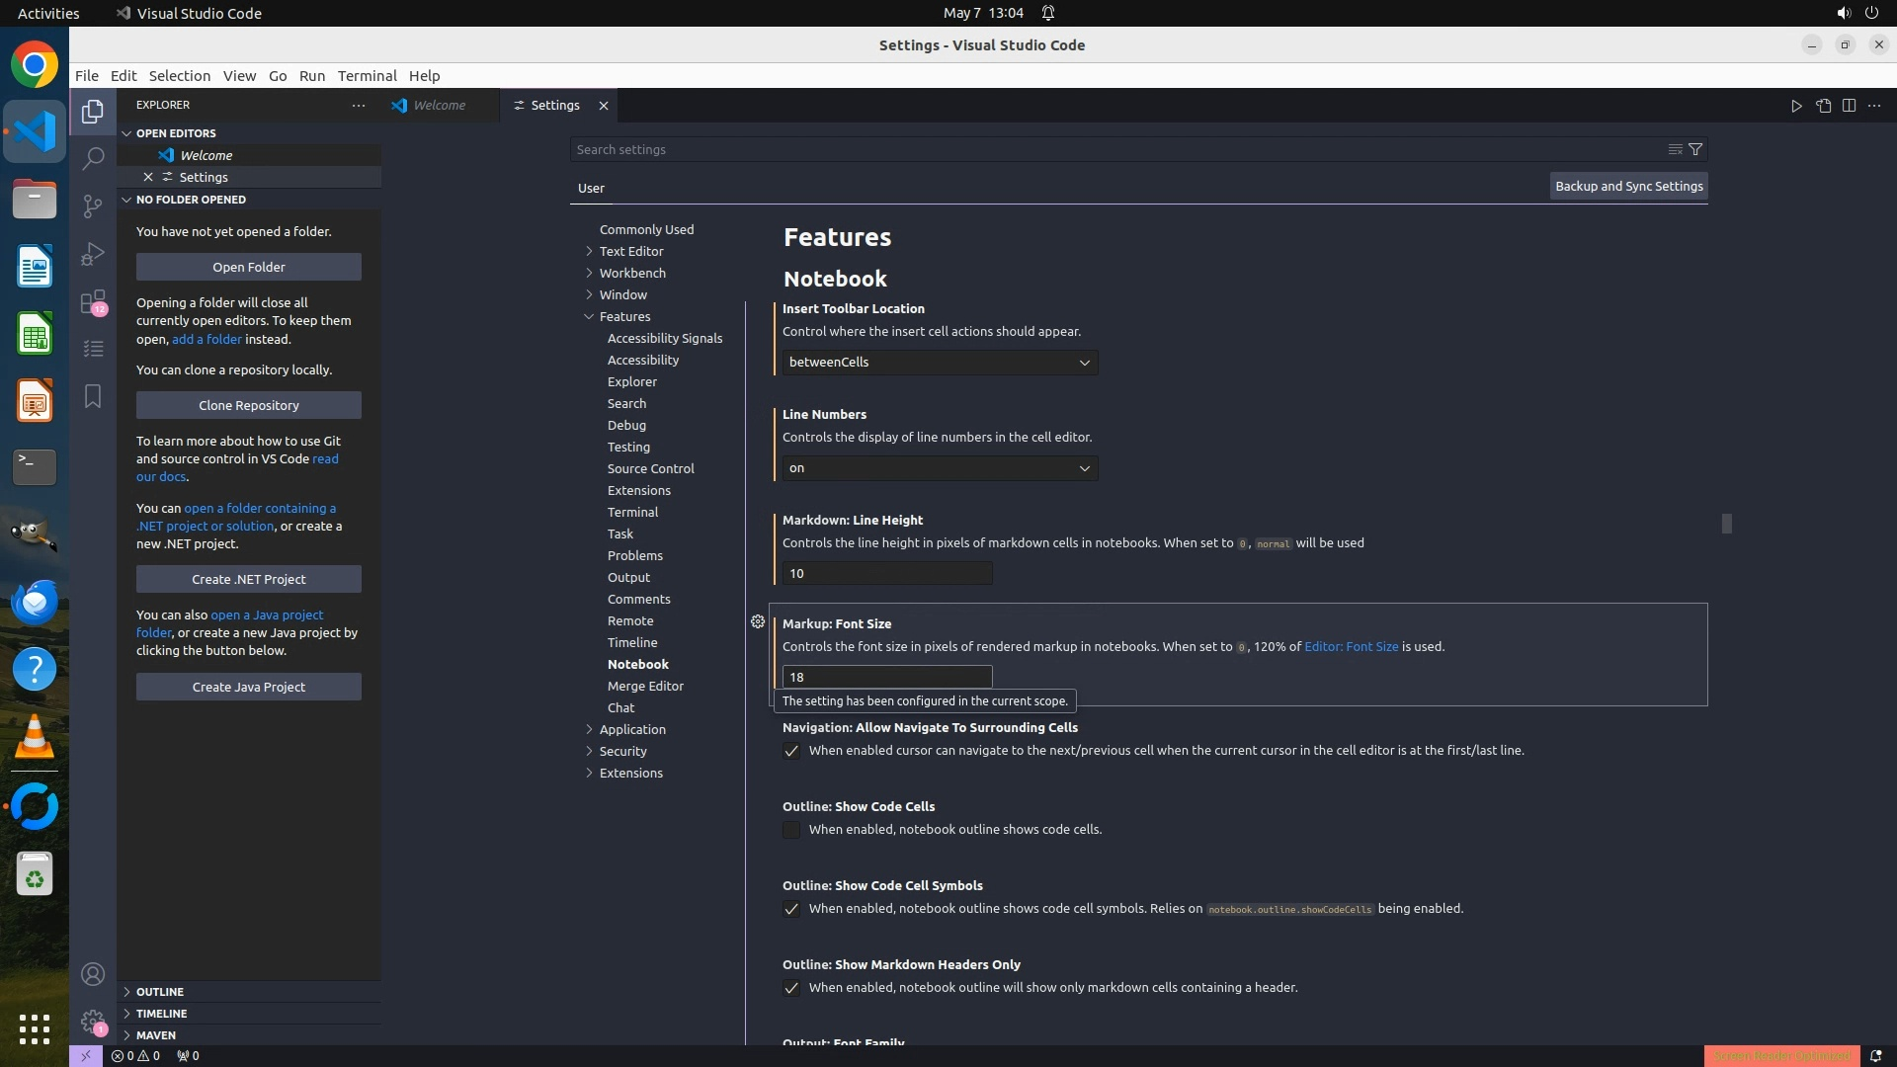
Task: Open the Search view in activity bar
Action: (x=93, y=158)
